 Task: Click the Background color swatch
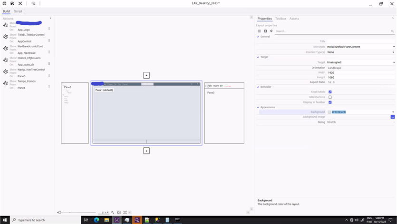tap(329, 112)
